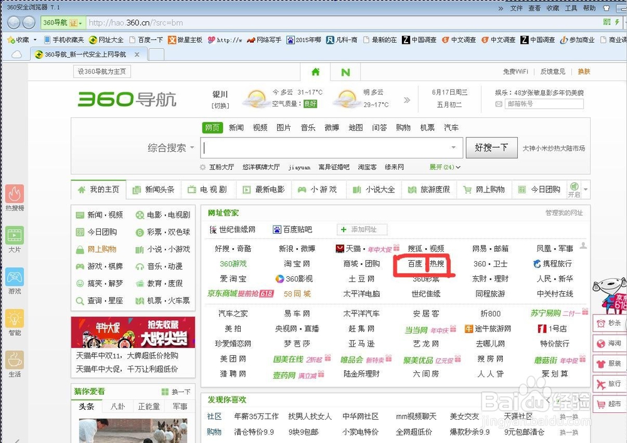Click the settings gear before 互粉大厅
The height and width of the screenshot is (443, 627).
(x=203, y=167)
